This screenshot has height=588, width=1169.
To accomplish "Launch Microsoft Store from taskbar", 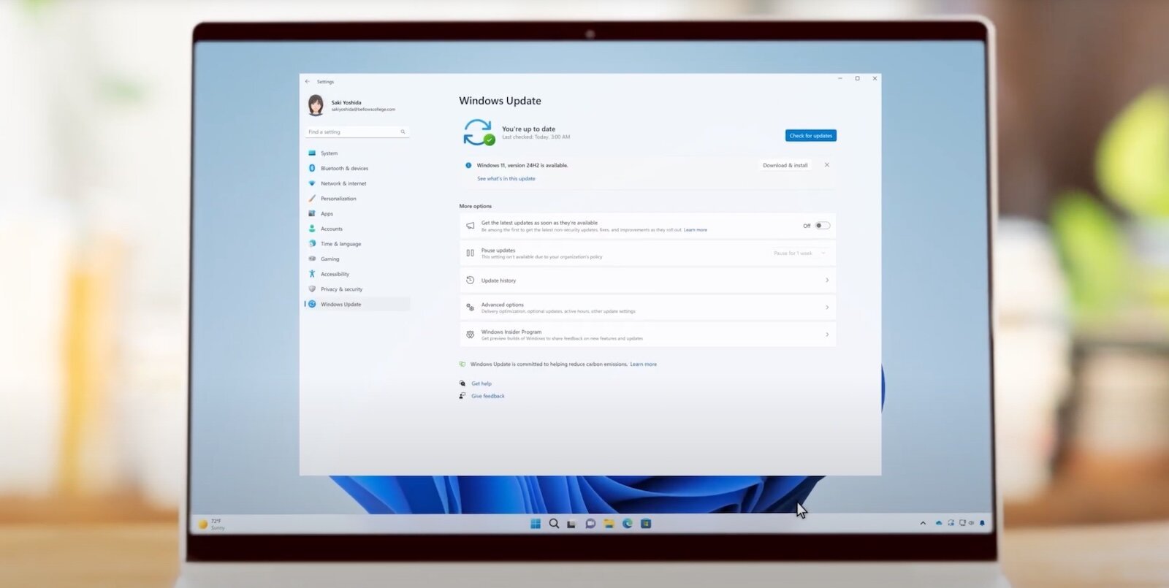I will (646, 524).
